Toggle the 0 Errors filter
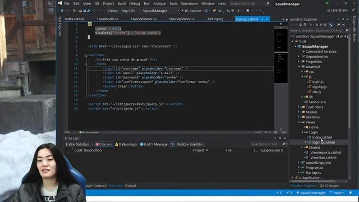Viewport: 359px width, 202px height. (x=104, y=144)
